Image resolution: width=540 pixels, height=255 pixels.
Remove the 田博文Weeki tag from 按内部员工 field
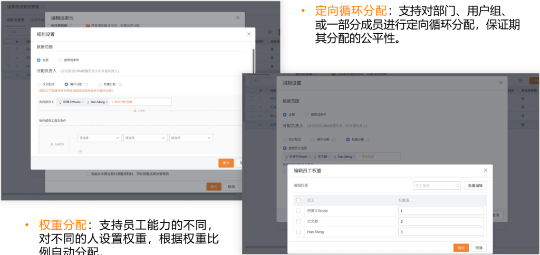coord(82,102)
